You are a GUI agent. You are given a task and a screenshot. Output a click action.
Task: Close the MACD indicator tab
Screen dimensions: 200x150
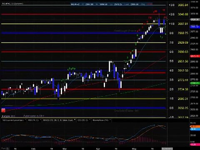coord(75,120)
